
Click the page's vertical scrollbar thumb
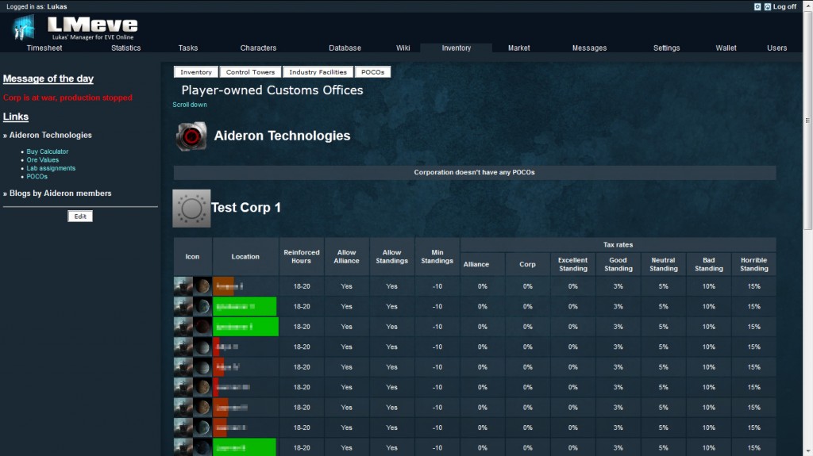point(807,121)
